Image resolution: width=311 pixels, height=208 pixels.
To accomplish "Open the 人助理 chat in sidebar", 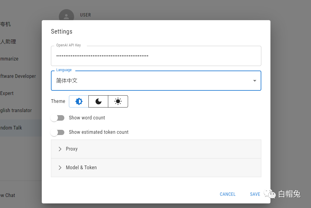I will 21,42.
